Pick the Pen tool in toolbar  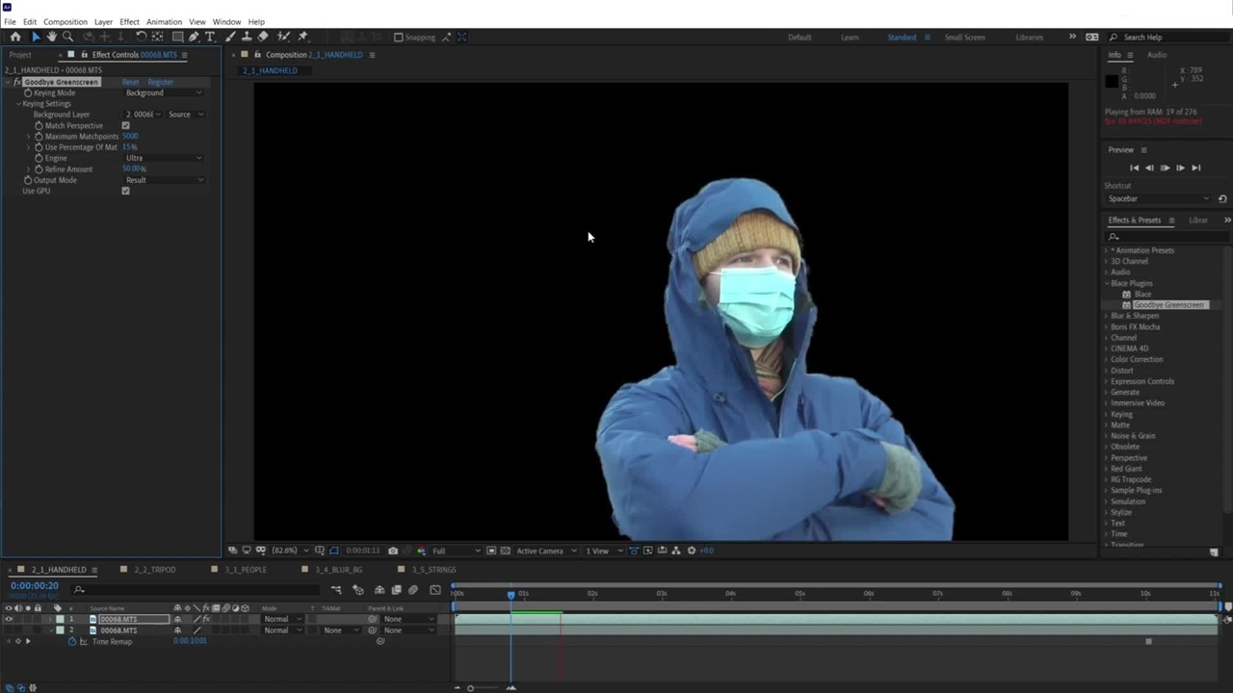tap(194, 37)
